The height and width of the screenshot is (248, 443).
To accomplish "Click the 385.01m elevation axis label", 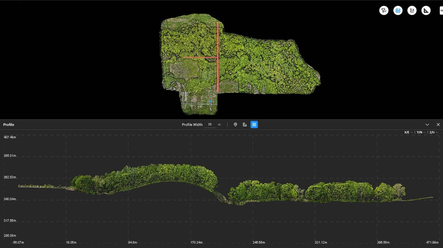I will click(x=10, y=156).
